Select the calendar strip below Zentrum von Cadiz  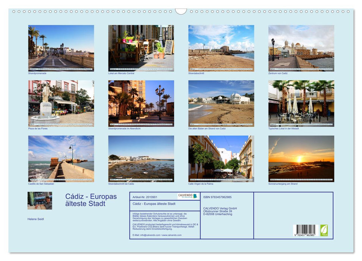pyautogui.click(x=300, y=68)
